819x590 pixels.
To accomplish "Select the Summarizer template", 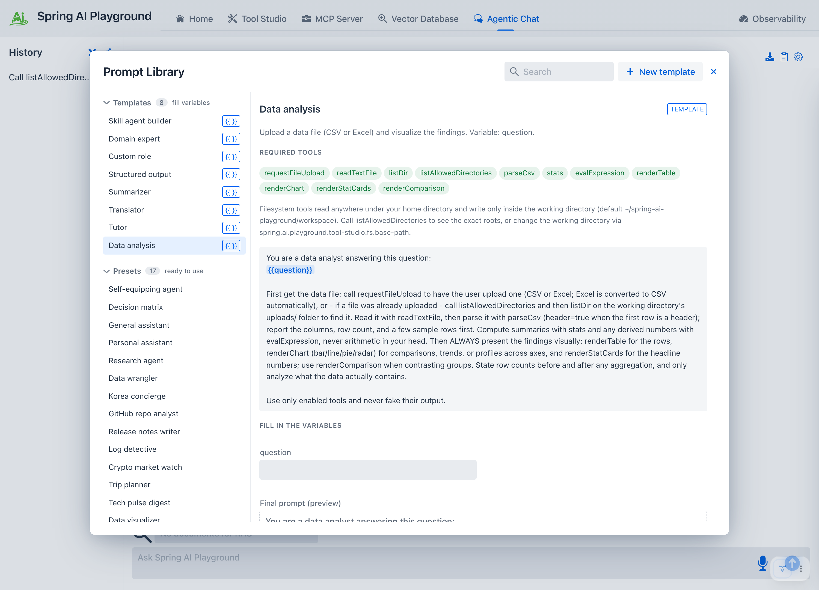I will pyautogui.click(x=174, y=192).
